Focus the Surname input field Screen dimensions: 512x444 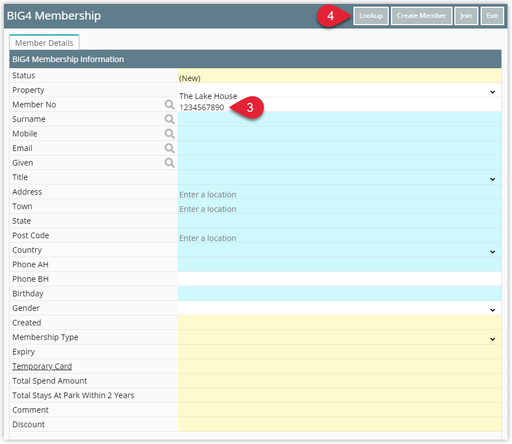(339, 119)
